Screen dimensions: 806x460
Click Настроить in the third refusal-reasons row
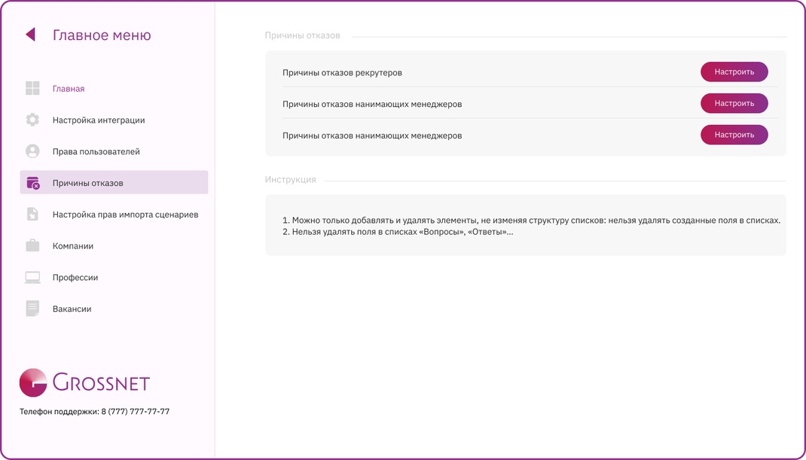[734, 135]
